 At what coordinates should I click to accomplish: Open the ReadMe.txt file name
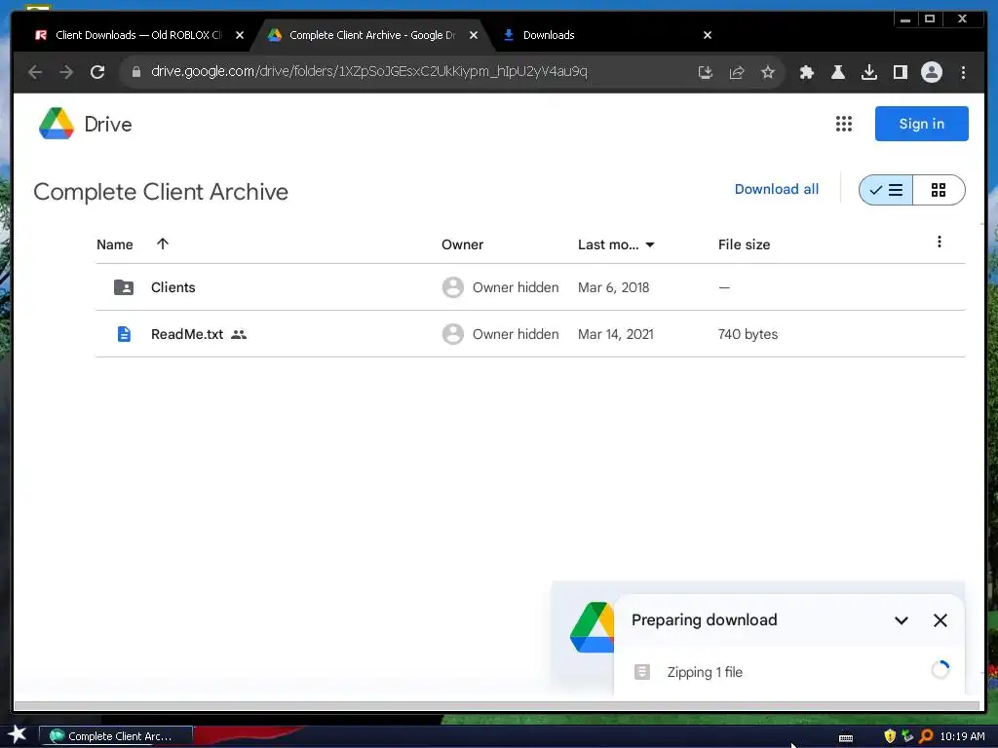tap(187, 334)
